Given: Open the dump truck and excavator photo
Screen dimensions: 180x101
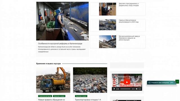Looking at the screenshot, I should [x=53, y=80].
